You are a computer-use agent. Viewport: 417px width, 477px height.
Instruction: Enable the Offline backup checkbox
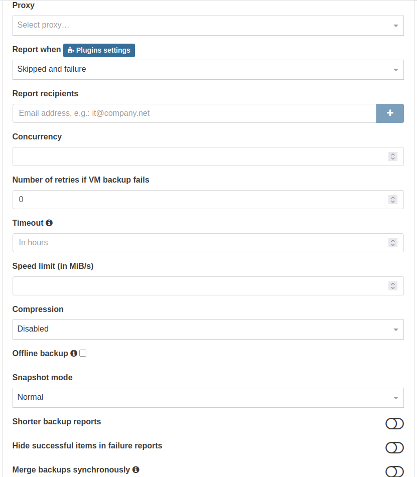click(83, 353)
